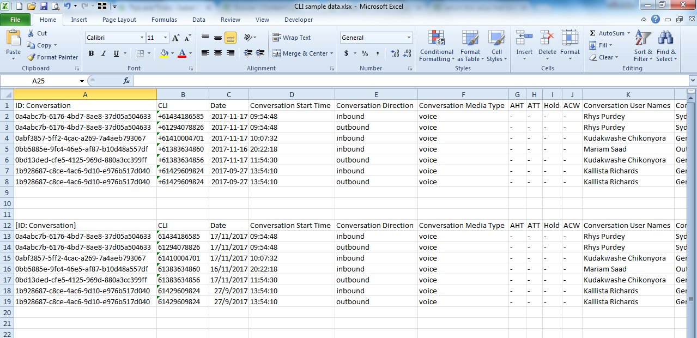Viewport: 697px width, 338px height.
Task: Toggle Wrap Text on selected cells
Action: [292, 38]
